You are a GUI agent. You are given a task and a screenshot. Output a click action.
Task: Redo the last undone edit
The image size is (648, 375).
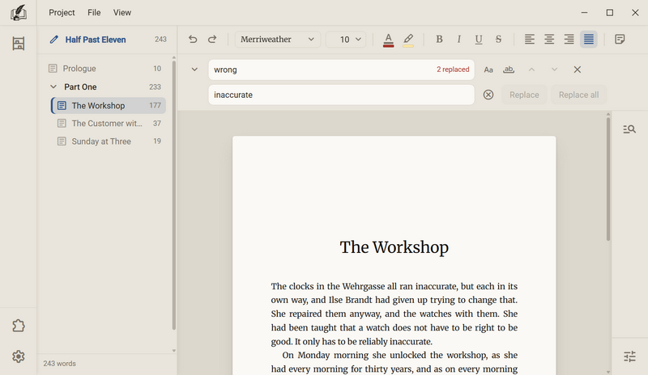(212, 39)
